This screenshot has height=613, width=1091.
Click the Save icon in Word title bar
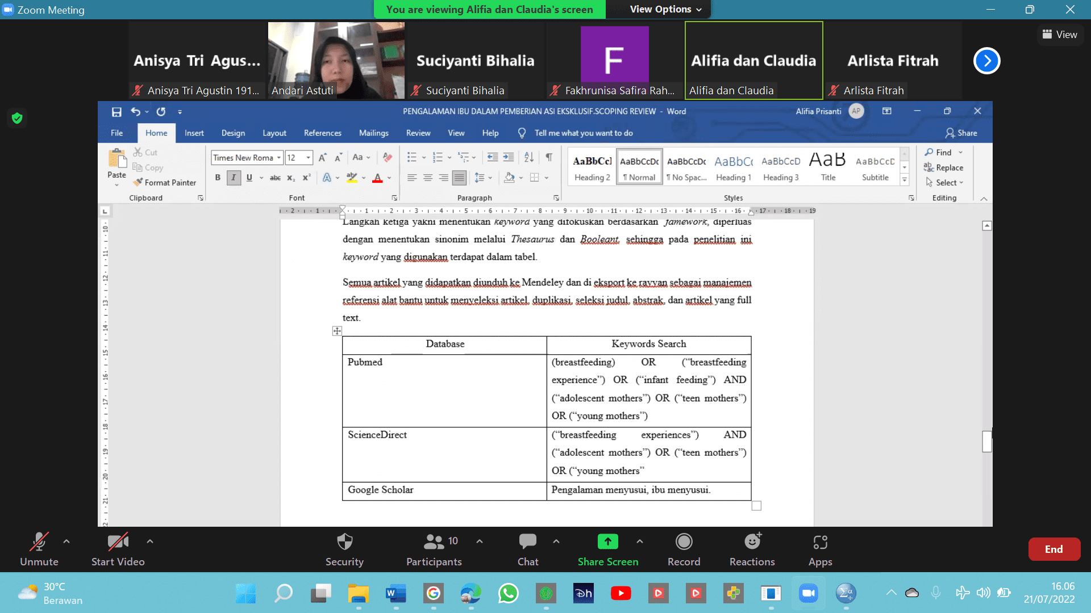click(116, 112)
